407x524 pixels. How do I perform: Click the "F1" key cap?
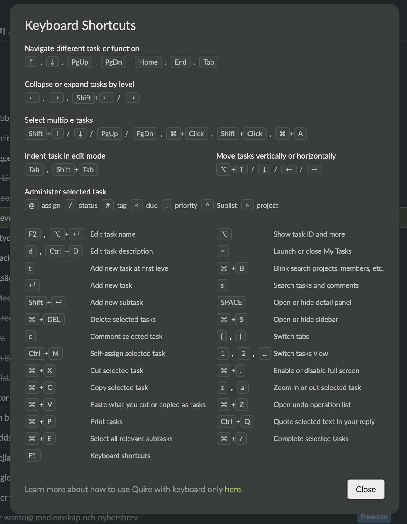[x=33, y=456]
